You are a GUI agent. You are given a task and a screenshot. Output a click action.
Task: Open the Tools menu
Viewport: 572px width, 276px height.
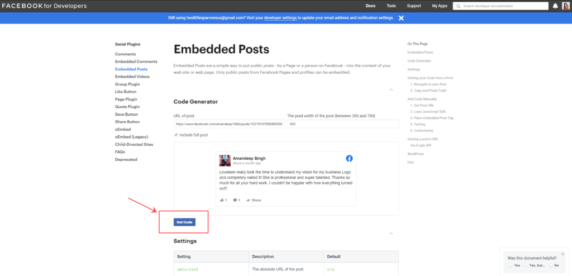point(392,6)
